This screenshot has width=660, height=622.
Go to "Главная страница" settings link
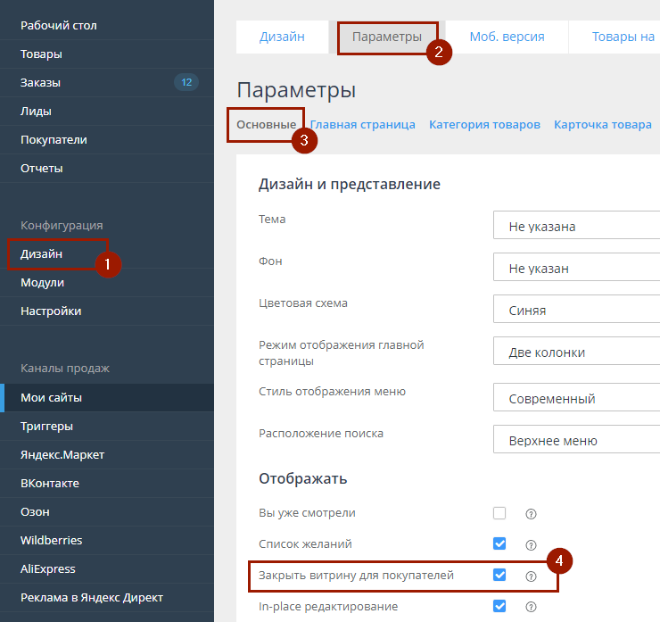coord(363,125)
